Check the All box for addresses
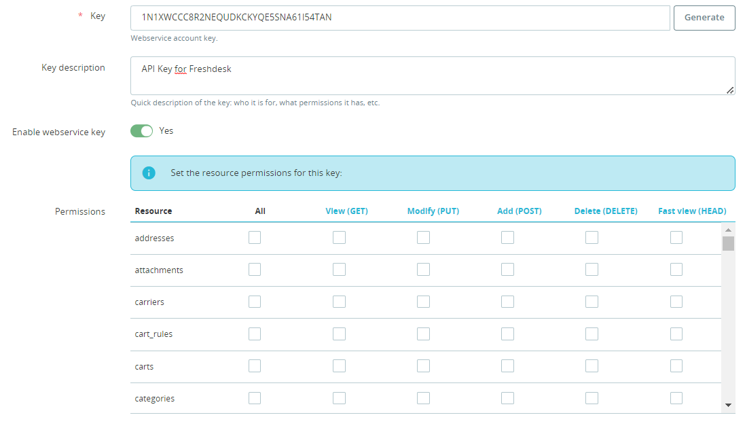Screen dimensions: 745x428 pyautogui.click(x=255, y=238)
